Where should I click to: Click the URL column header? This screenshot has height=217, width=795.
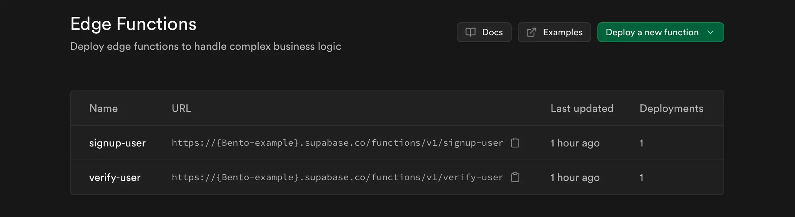pyautogui.click(x=181, y=108)
